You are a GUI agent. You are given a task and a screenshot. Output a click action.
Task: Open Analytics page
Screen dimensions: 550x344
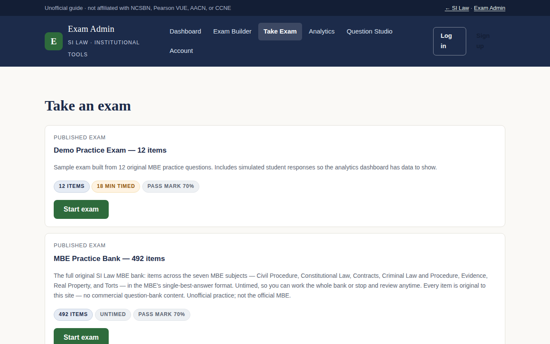pyautogui.click(x=322, y=31)
